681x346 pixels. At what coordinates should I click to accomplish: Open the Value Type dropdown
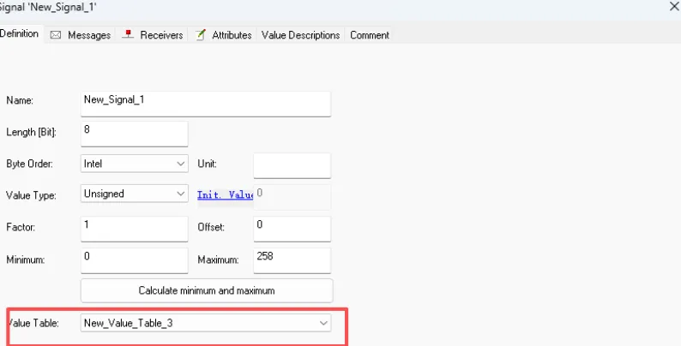[134, 194]
